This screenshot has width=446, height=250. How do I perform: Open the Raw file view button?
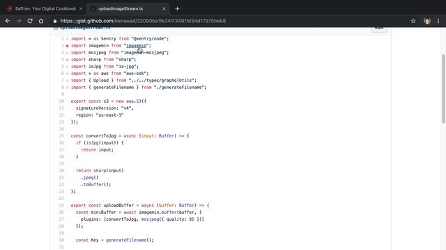pos(379,28)
